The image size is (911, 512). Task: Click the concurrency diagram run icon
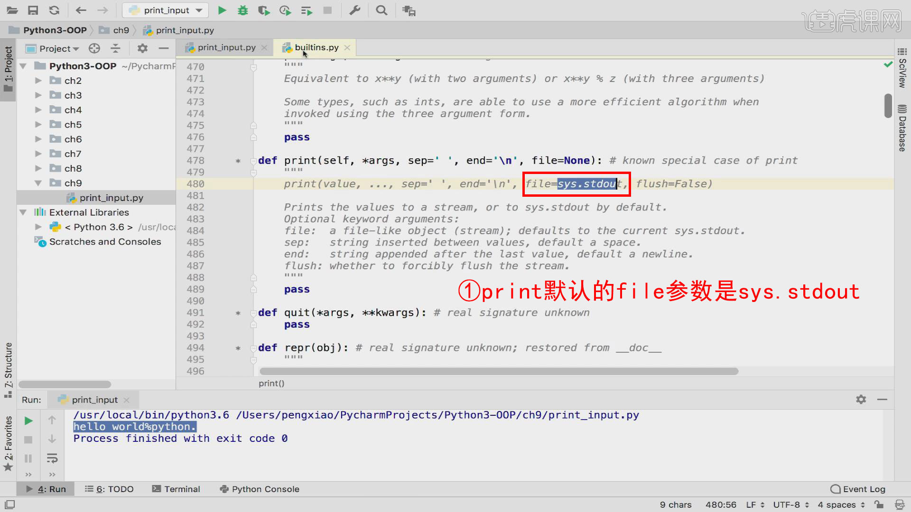click(307, 10)
